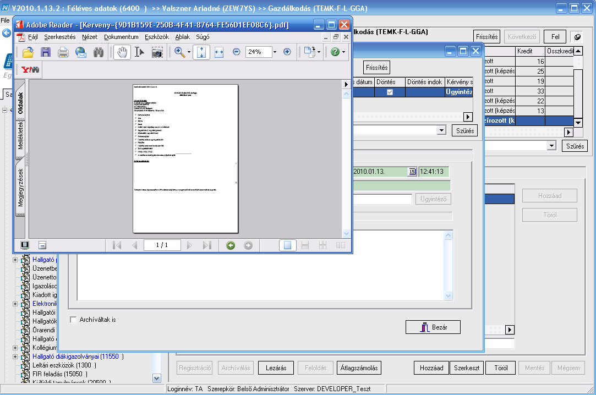Click the date field 2010.01.13.

point(380,172)
